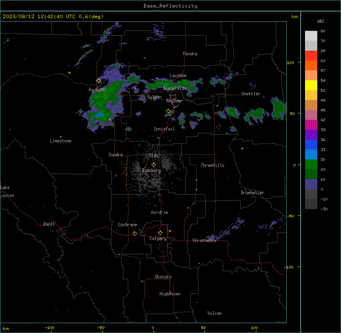Click the yellow diamond marker below RedDeer
The height and width of the screenshot is (333, 341).
point(169,111)
